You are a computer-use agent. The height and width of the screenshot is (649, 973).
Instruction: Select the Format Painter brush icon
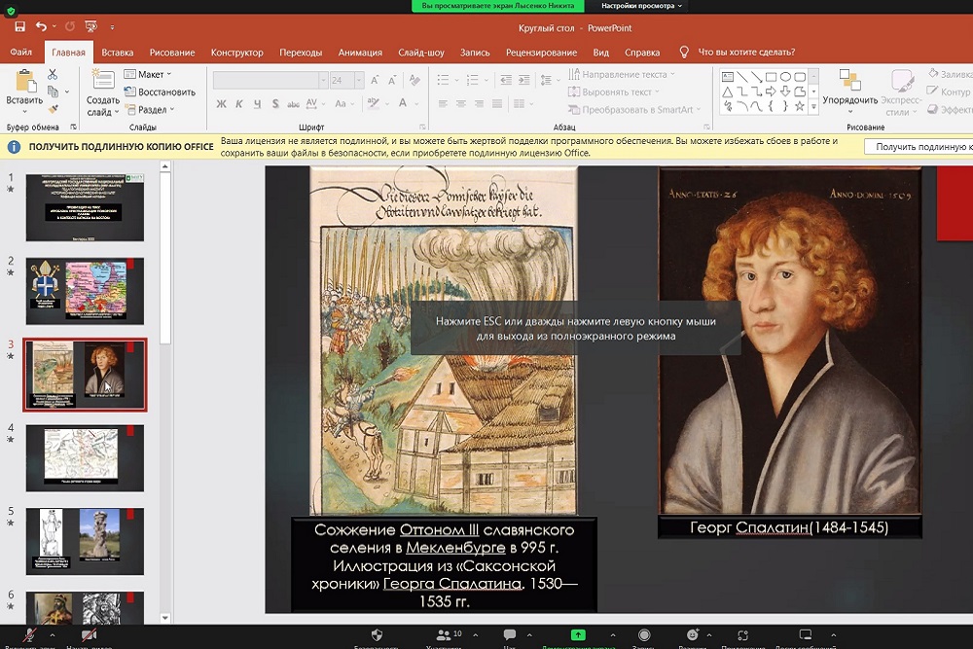(x=54, y=109)
